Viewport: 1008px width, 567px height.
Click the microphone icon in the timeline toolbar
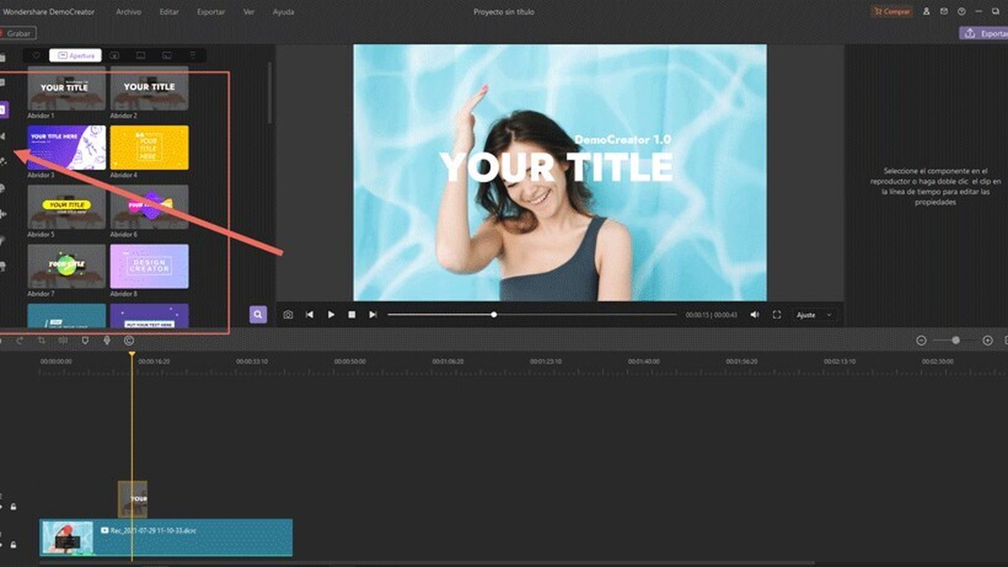click(x=106, y=340)
